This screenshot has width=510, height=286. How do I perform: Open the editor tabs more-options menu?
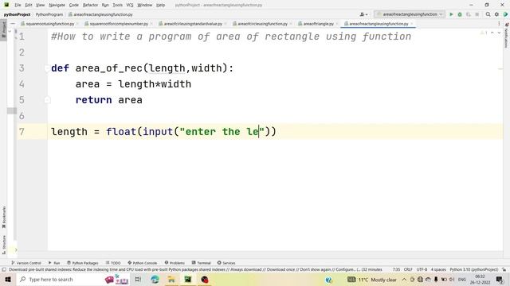(x=499, y=24)
